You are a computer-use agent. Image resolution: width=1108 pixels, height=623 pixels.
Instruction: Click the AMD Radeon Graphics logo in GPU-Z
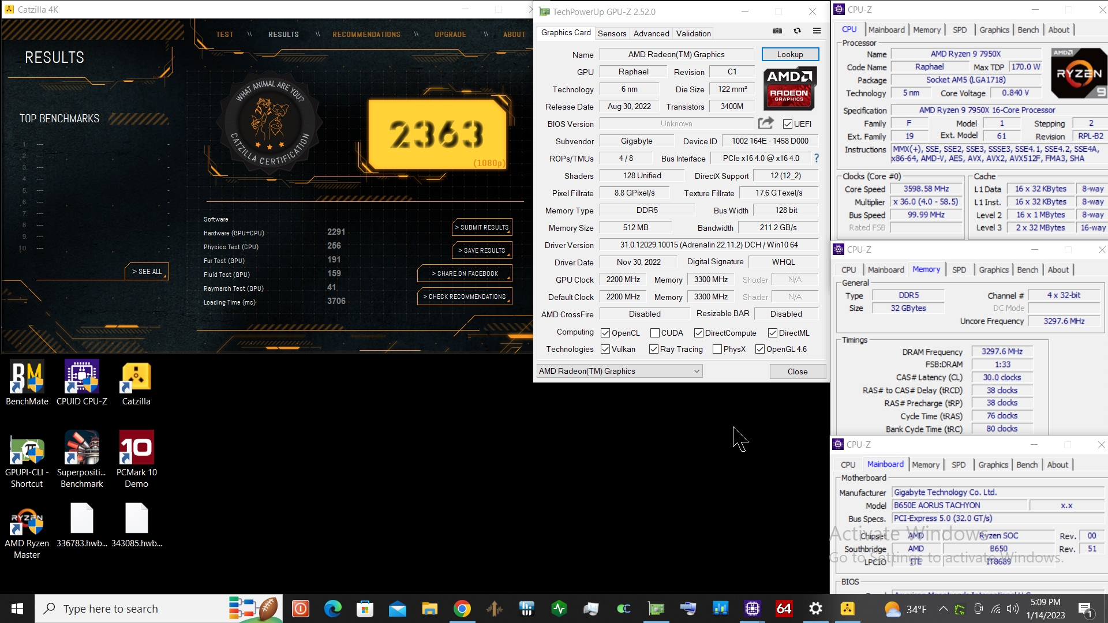click(x=789, y=89)
